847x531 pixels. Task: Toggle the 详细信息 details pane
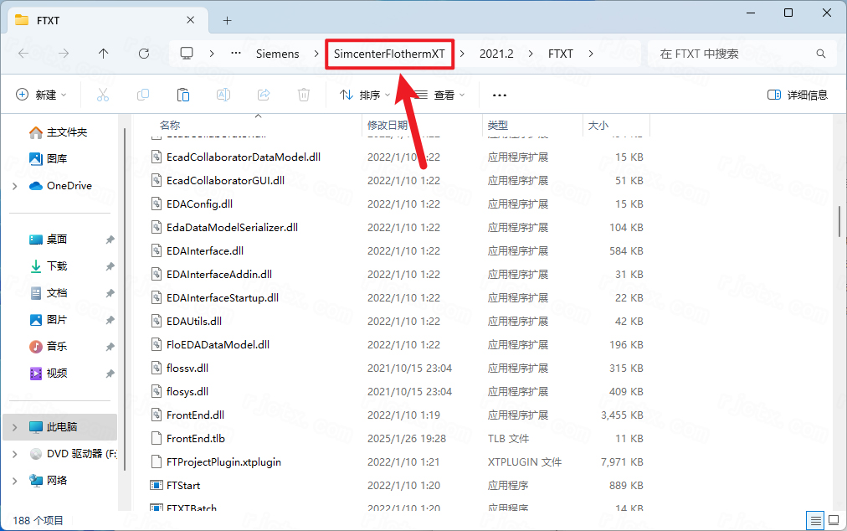click(798, 95)
